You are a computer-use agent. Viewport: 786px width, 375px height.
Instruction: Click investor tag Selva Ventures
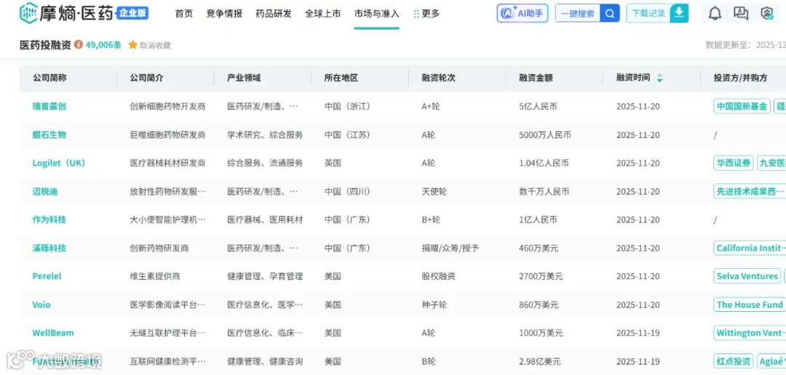pyautogui.click(x=747, y=276)
